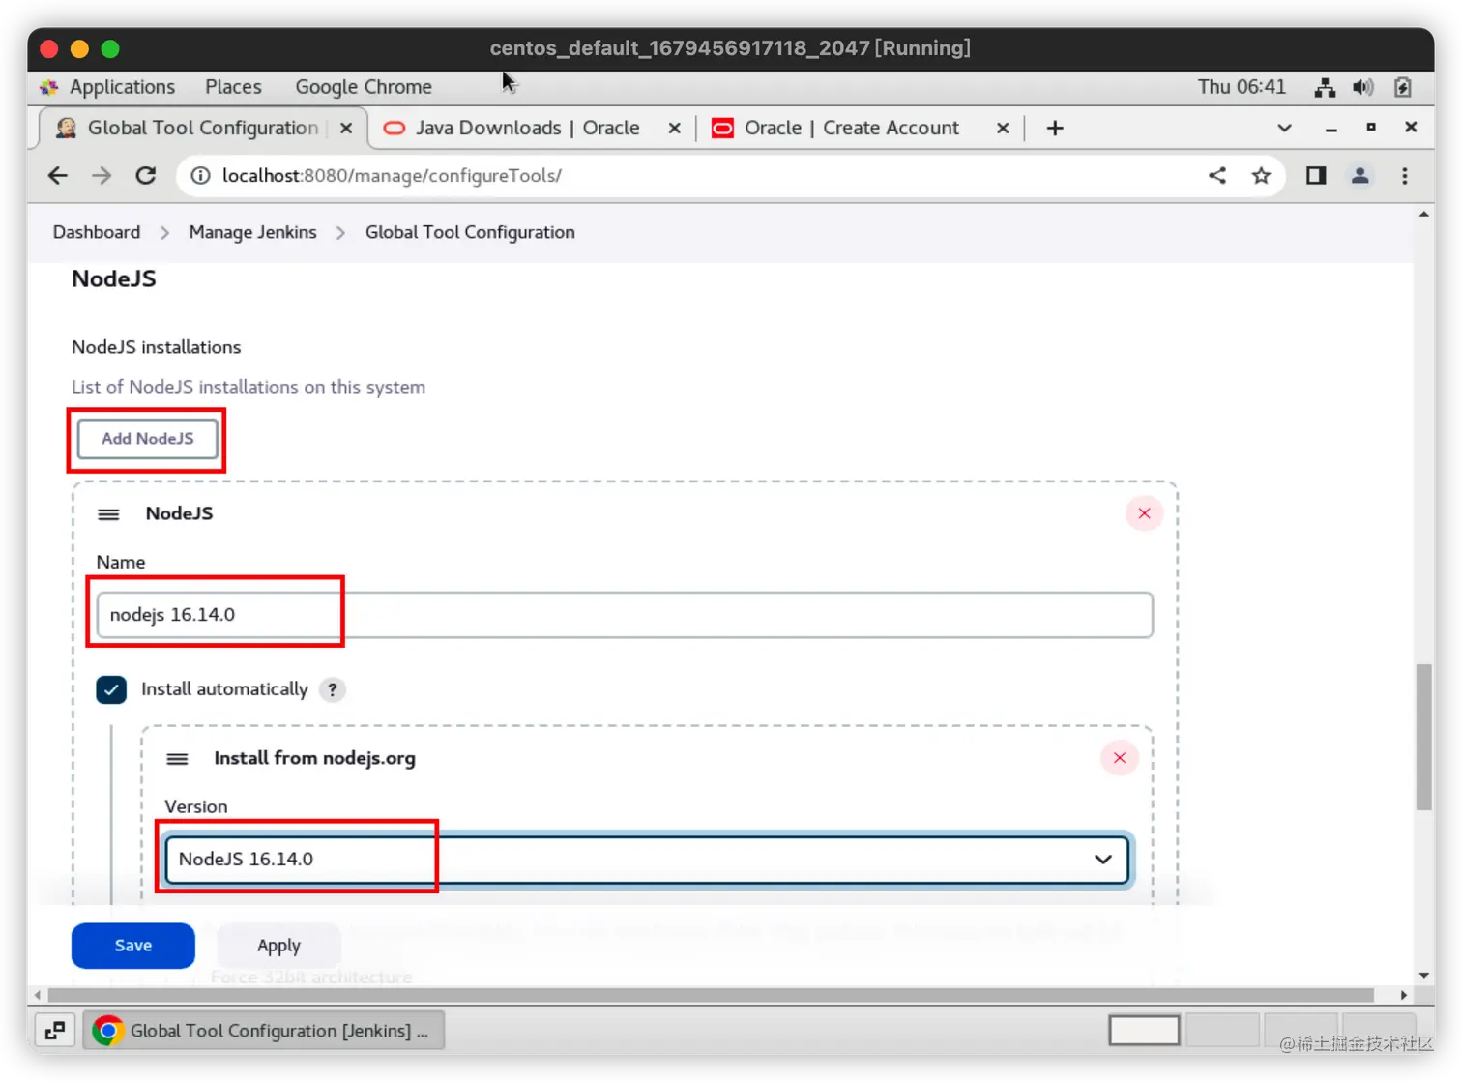Click the site information icon in address bar
The height and width of the screenshot is (1081, 1462).
pyautogui.click(x=200, y=175)
